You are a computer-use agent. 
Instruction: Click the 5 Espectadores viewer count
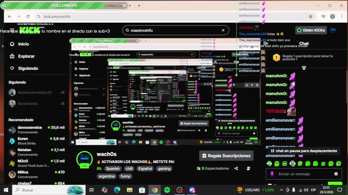213,168
